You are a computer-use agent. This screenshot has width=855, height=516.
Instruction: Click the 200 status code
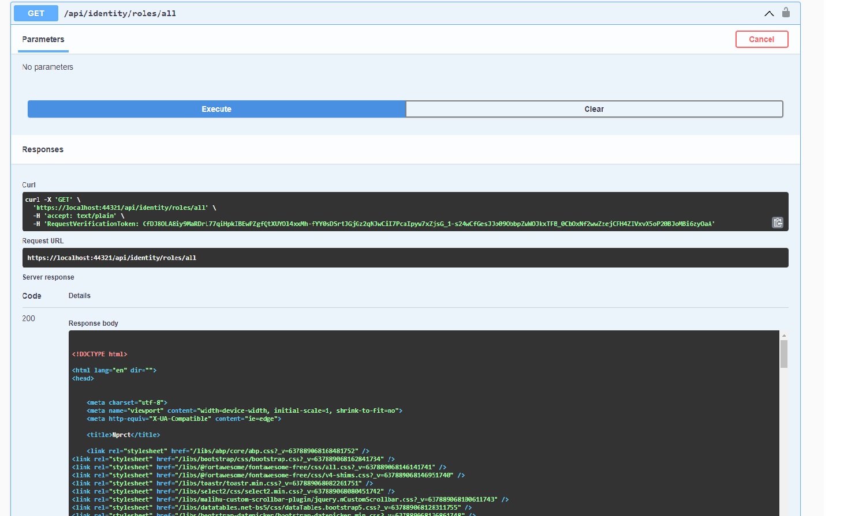pos(29,318)
